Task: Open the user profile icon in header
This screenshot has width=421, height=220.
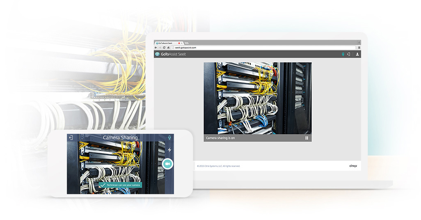Action: (357, 54)
